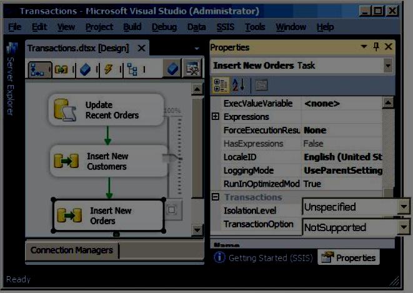Open the Edit menu
Image resolution: width=413 pixels, height=293 pixels.
(x=39, y=27)
